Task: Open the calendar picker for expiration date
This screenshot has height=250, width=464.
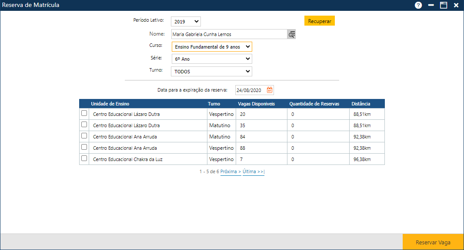Action: click(x=270, y=90)
